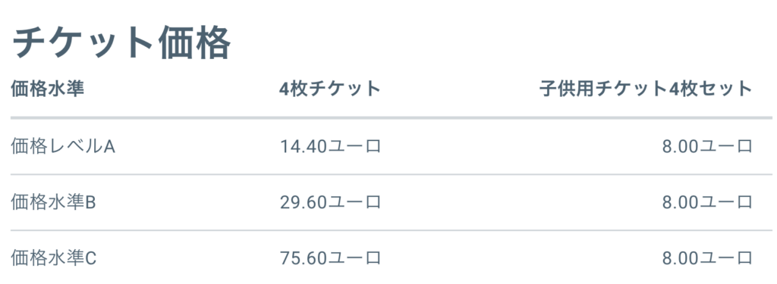Image resolution: width=777 pixels, height=284 pixels.
Task: Select the 価格水準C row label
Action: [53, 258]
